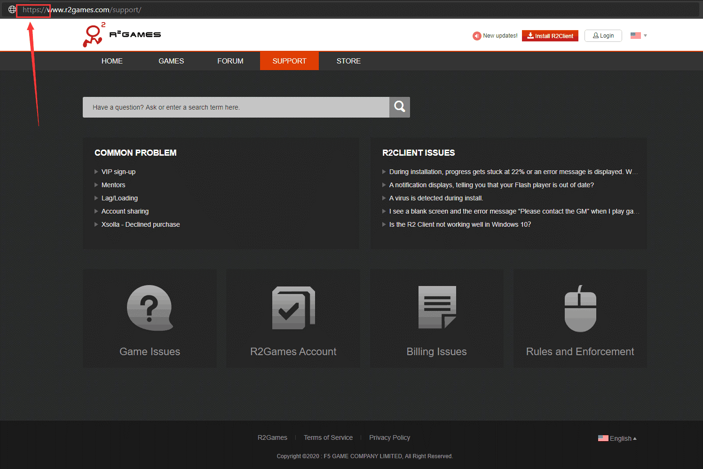Open Xsolla - Declined purchase article

(141, 224)
